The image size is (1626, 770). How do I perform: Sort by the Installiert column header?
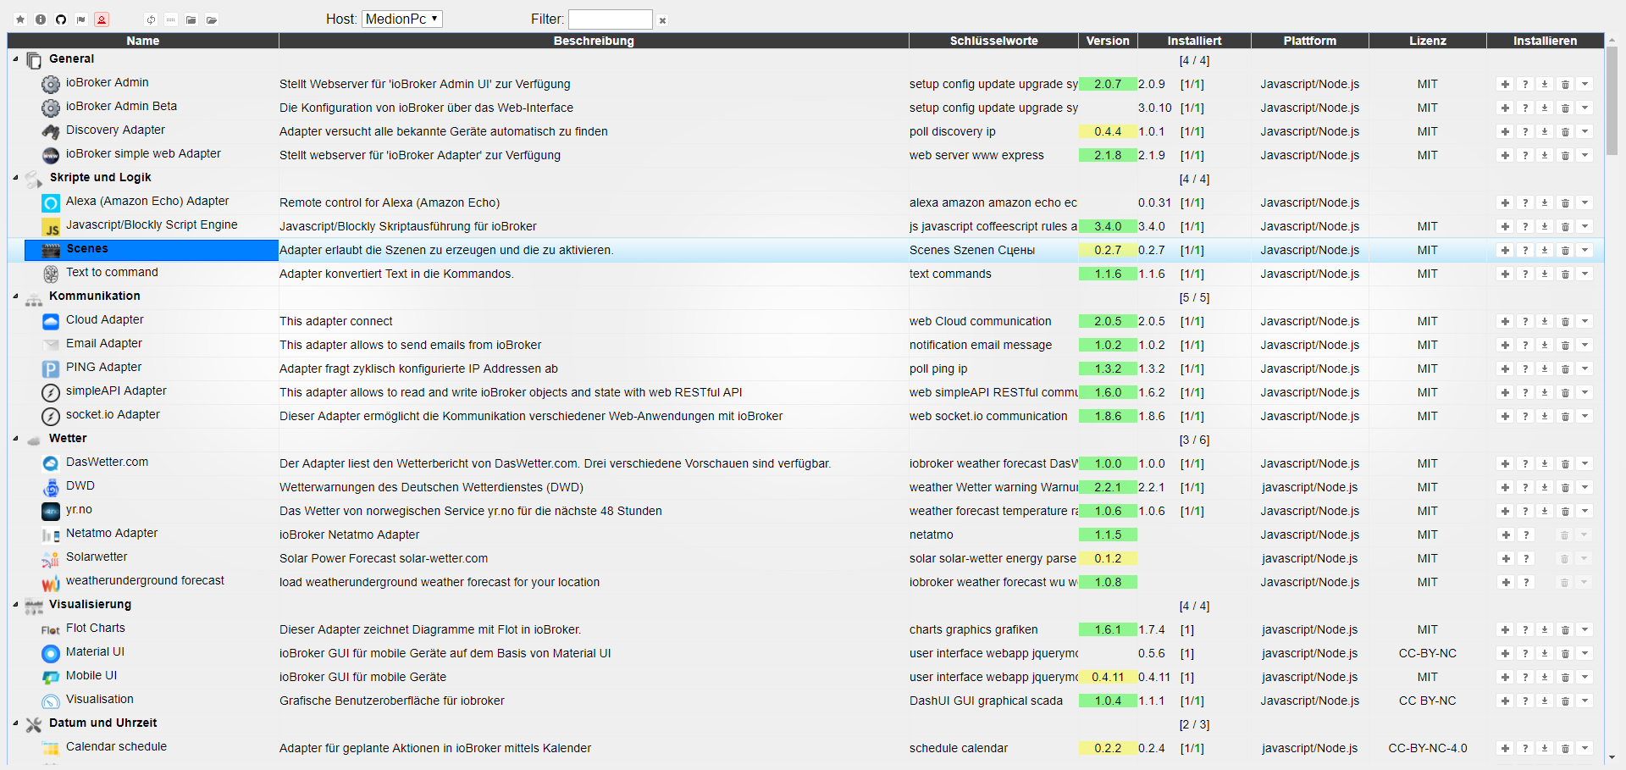click(x=1194, y=41)
